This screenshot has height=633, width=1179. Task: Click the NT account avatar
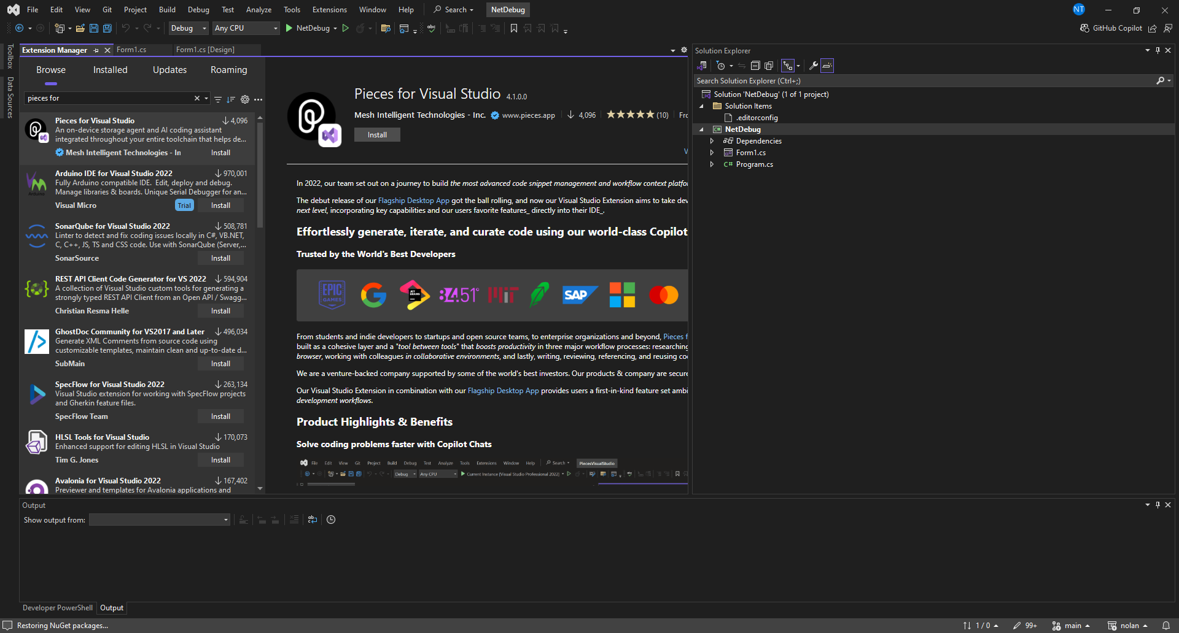click(1079, 9)
